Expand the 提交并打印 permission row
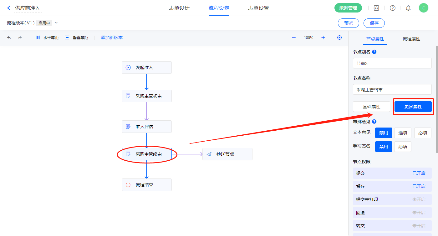The image size is (438, 236). point(392,199)
